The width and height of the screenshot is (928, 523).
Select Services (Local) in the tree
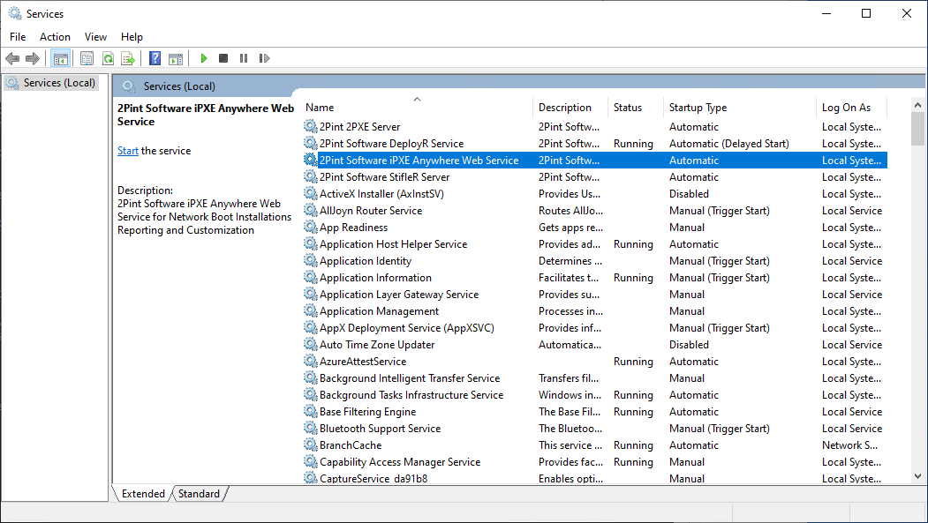pyautogui.click(x=58, y=83)
